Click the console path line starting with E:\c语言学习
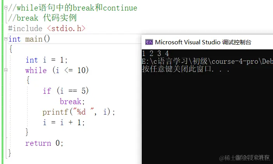Image resolution: width=273 pixels, height=164 pixels. tap(207, 61)
